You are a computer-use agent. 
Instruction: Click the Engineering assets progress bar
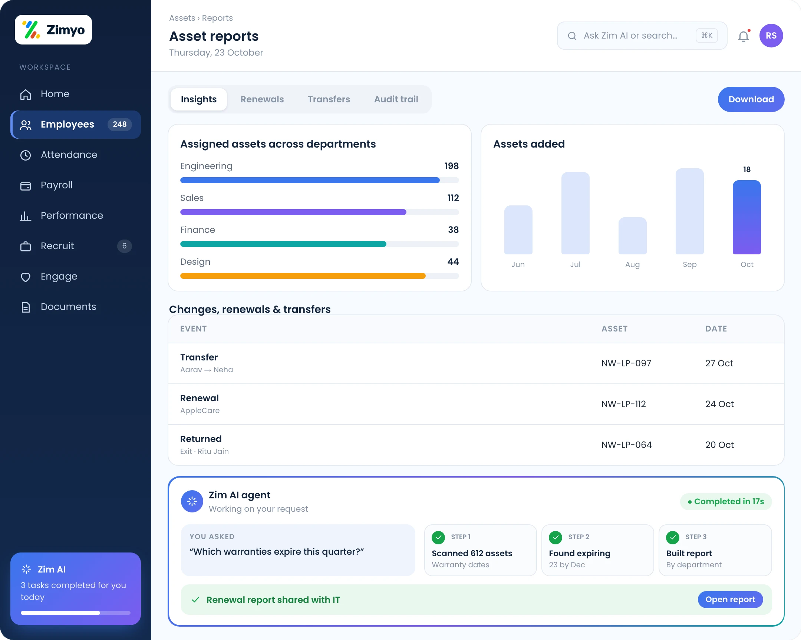(x=320, y=180)
